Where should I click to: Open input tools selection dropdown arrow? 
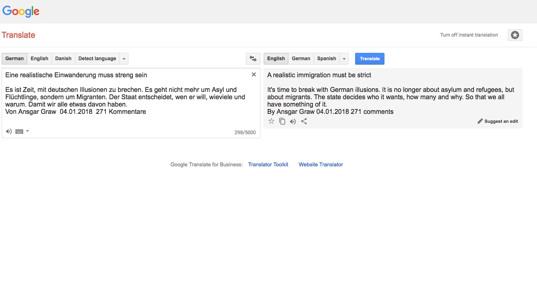(27, 131)
